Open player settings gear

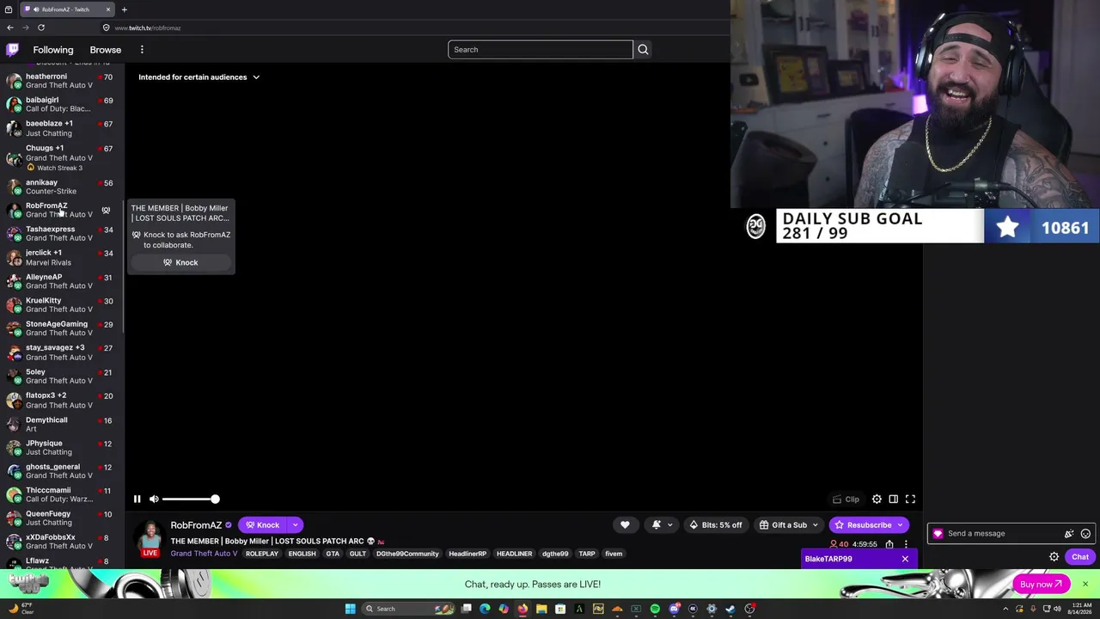click(x=877, y=499)
